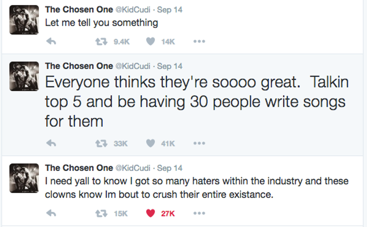
Task: Reply to the tweet about industry haters
Action: [x=51, y=214]
